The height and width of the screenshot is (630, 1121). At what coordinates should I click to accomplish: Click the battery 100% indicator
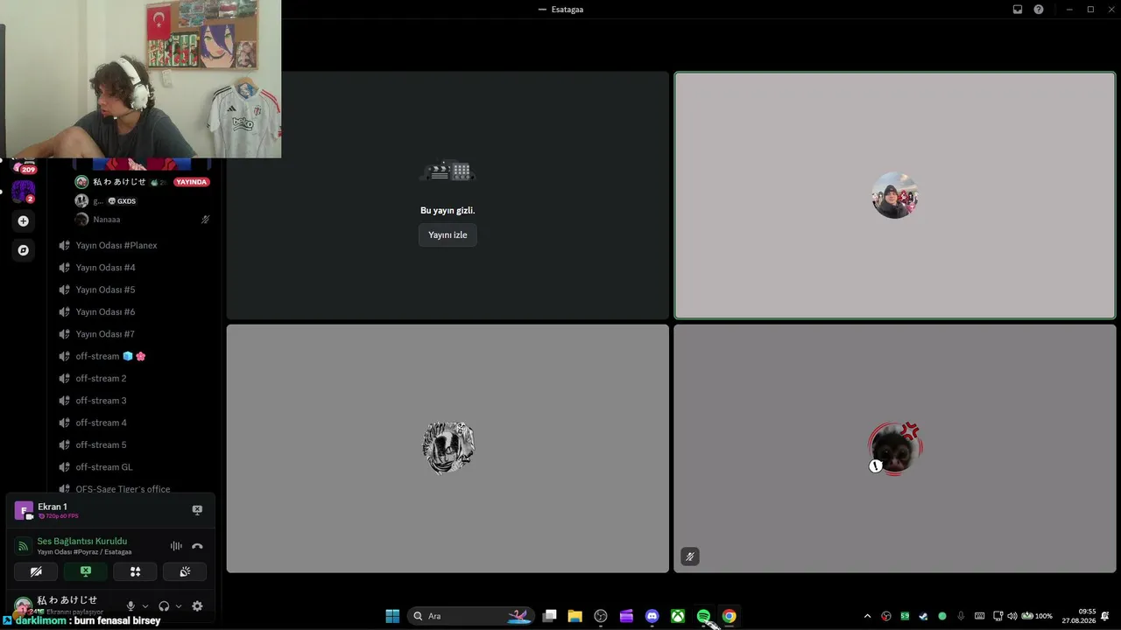pos(1037,616)
